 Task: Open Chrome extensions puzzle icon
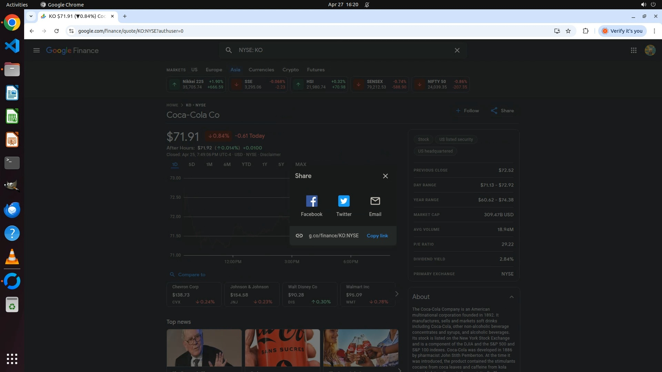[585, 31]
